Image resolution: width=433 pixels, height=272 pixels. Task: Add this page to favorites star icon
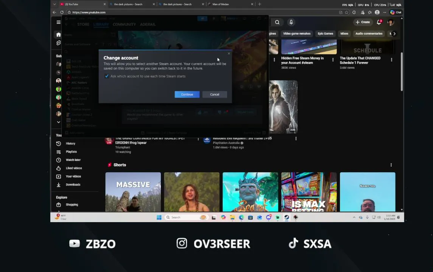pyautogui.click(x=347, y=12)
